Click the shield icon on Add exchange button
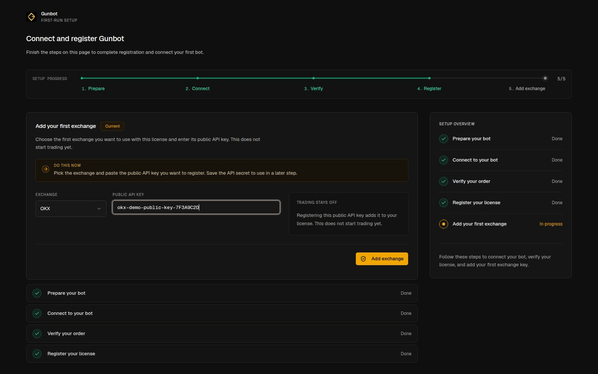This screenshot has width=598, height=374. pos(363,259)
